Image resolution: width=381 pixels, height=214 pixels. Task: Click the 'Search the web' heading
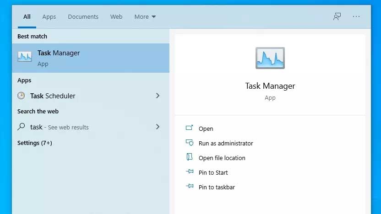click(38, 112)
